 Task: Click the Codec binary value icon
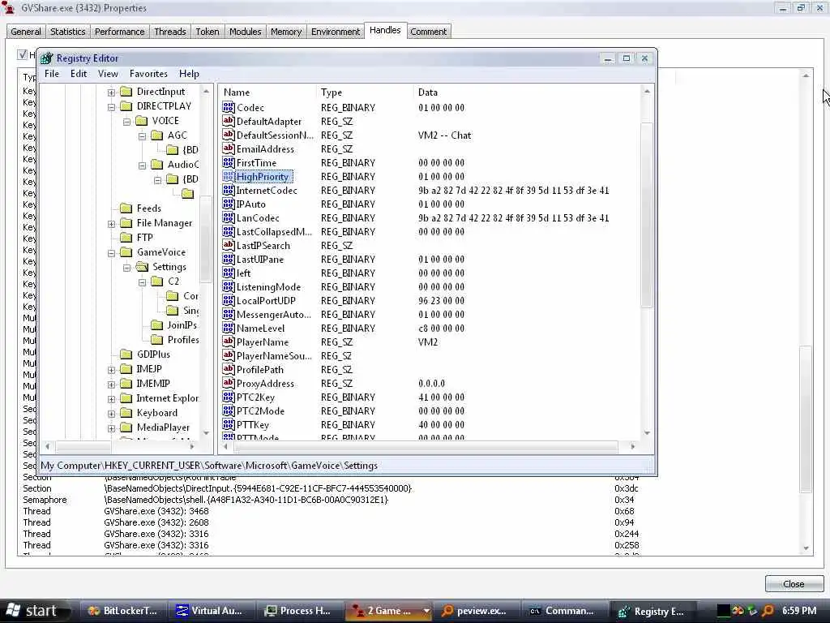(x=228, y=108)
